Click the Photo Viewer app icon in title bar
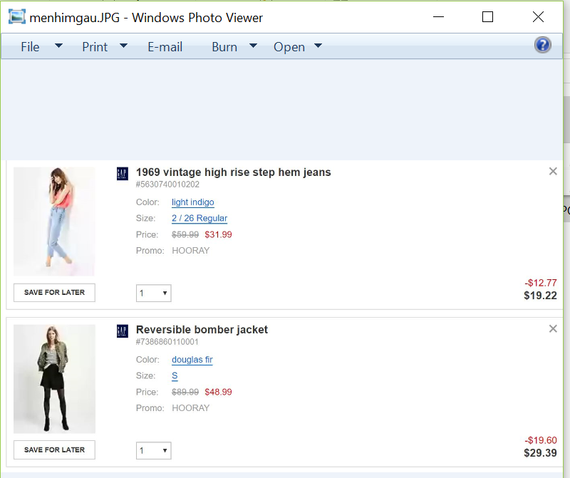Viewport: 570px width, 478px height. [16, 17]
